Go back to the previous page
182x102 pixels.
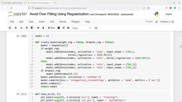tap(3, 8)
